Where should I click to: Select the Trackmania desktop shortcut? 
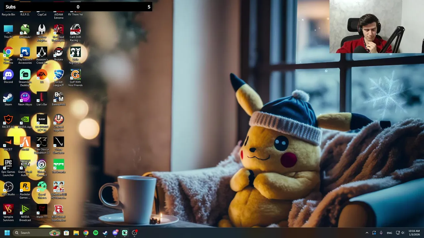[59, 166]
